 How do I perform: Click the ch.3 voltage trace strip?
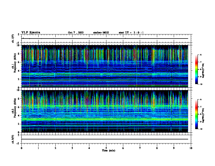(106, 139)
